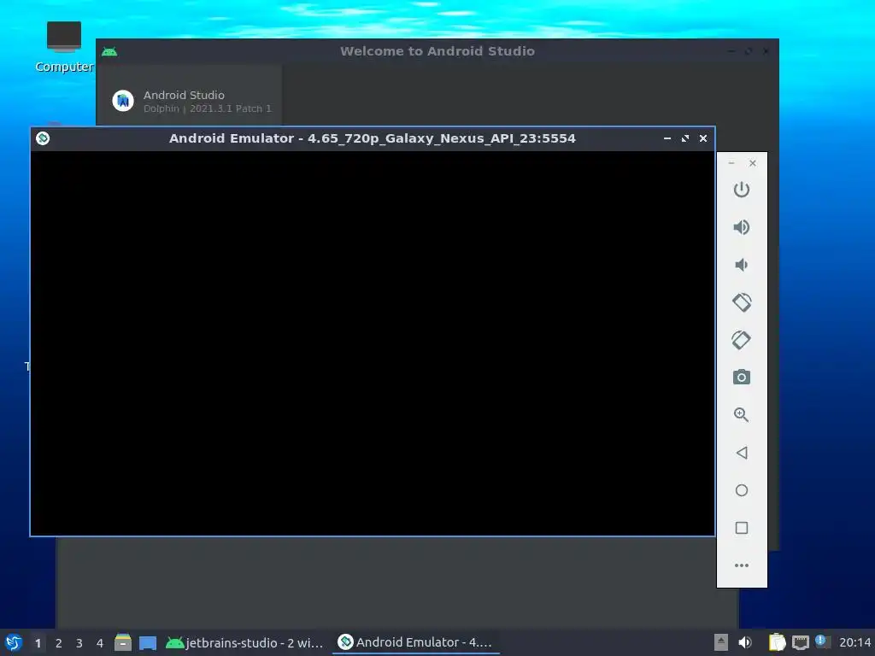Image resolution: width=875 pixels, height=656 pixels.
Task: Click the Android Emulator window icon in the title bar
Action: coord(43,138)
